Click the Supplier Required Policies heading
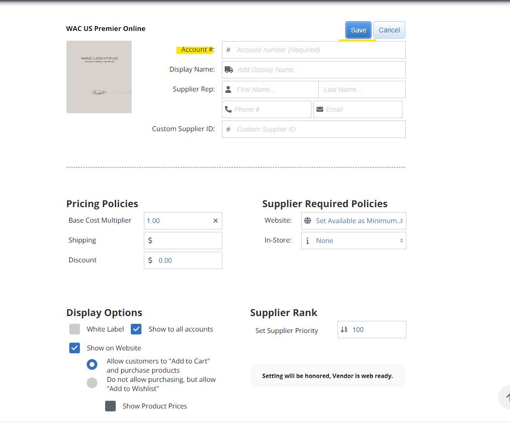510x423 pixels. click(325, 204)
